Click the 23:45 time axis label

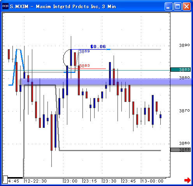(129, 181)
